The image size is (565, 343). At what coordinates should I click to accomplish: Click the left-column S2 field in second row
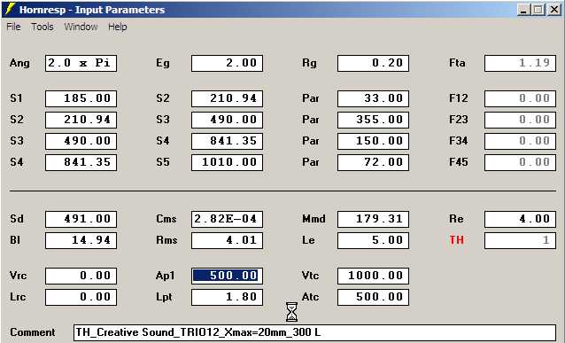pyautogui.click(x=81, y=121)
